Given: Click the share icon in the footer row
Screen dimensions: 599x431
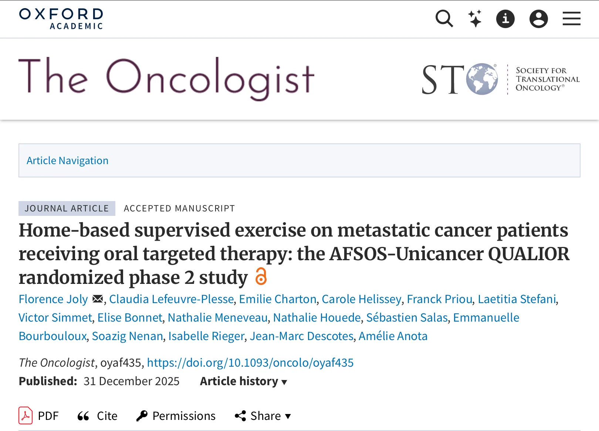Looking at the screenshot, I should click(x=241, y=415).
